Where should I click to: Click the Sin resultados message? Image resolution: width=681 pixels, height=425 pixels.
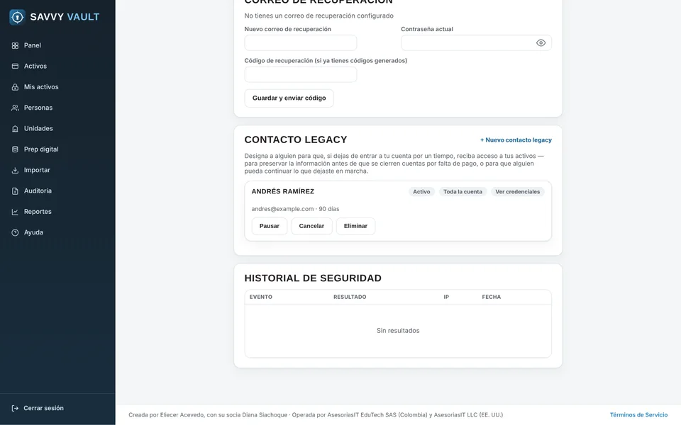pos(398,331)
